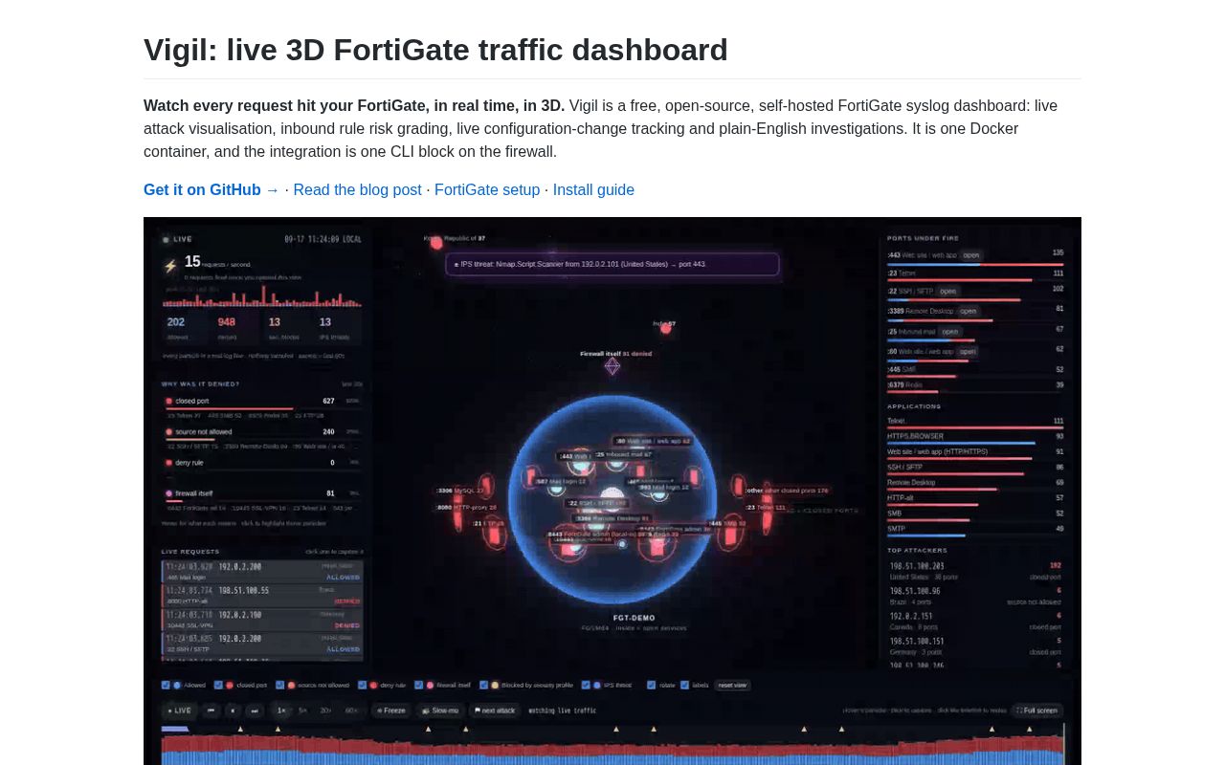This screenshot has height=765, width=1225.
Task: Select the 1× playback speed
Action: coord(281,710)
